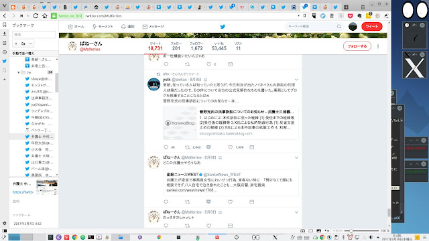The width and height of the screenshot is (429, 241).
Task: View the 201 Following tab
Action: 176,46
